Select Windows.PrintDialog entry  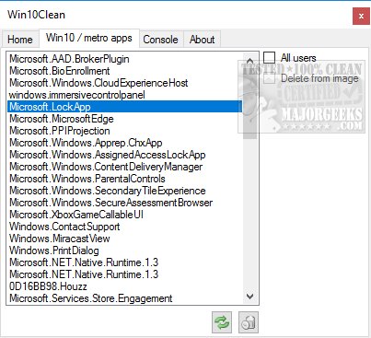point(124,251)
